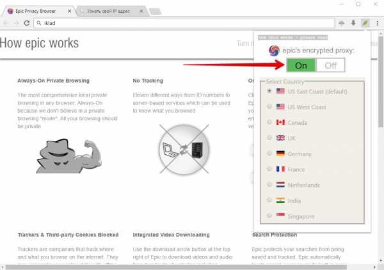The width and height of the screenshot is (384, 270).
Task: Click the Search Protection heading
Action: 275,235
